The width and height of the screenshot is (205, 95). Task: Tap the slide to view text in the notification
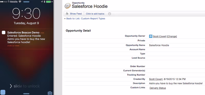(13, 46)
